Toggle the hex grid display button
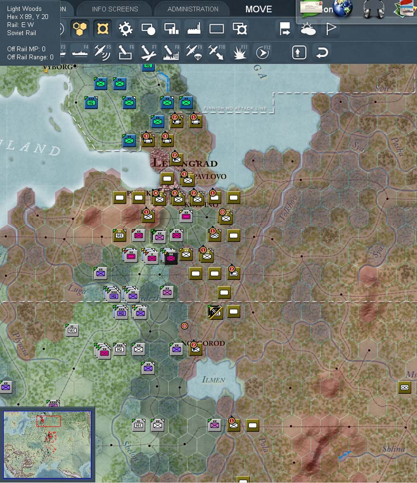The width and height of the screenshot is (417, 483). click(x=80, y=29)
